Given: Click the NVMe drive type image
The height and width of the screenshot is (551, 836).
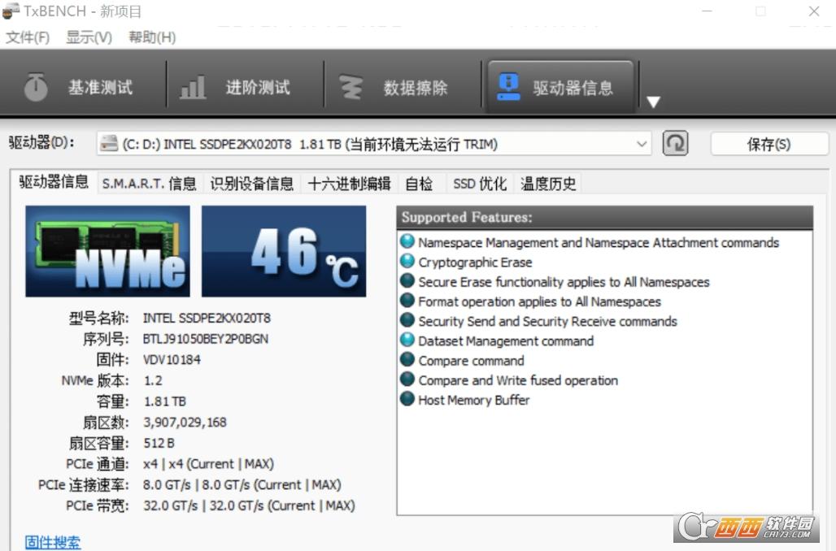Looking at the screenshot, I should tap(107, 251).
